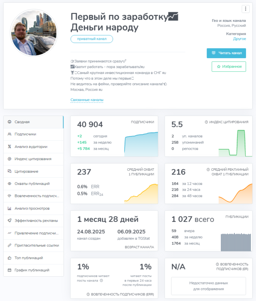Click the Другое category link
Image resolution: width=256 pixels, height=301 pixels.
pyautogui.click(x=239, y=39)
